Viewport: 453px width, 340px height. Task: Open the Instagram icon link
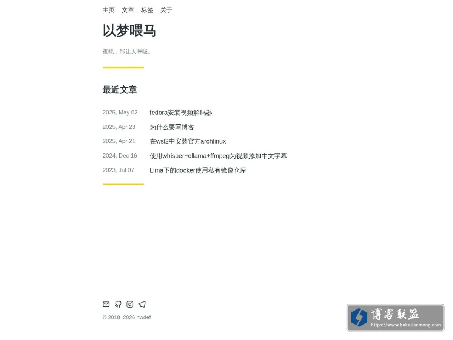tap(130, 304)
